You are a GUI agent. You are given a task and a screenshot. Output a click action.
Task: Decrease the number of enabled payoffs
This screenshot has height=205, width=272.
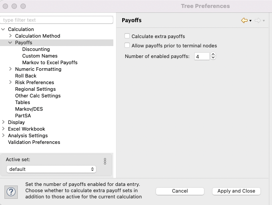213,58
